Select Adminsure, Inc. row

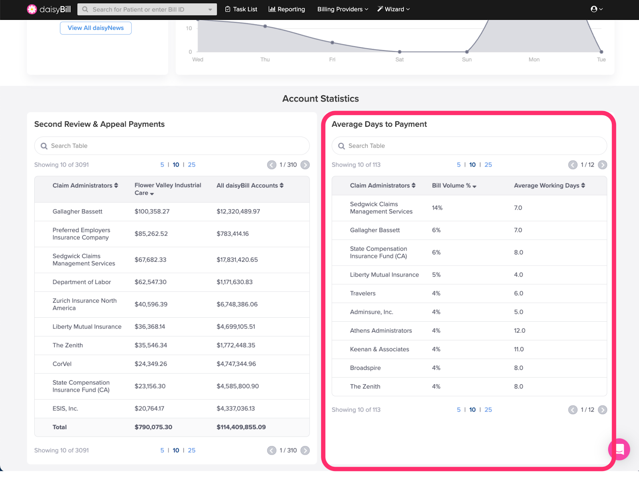469,312
